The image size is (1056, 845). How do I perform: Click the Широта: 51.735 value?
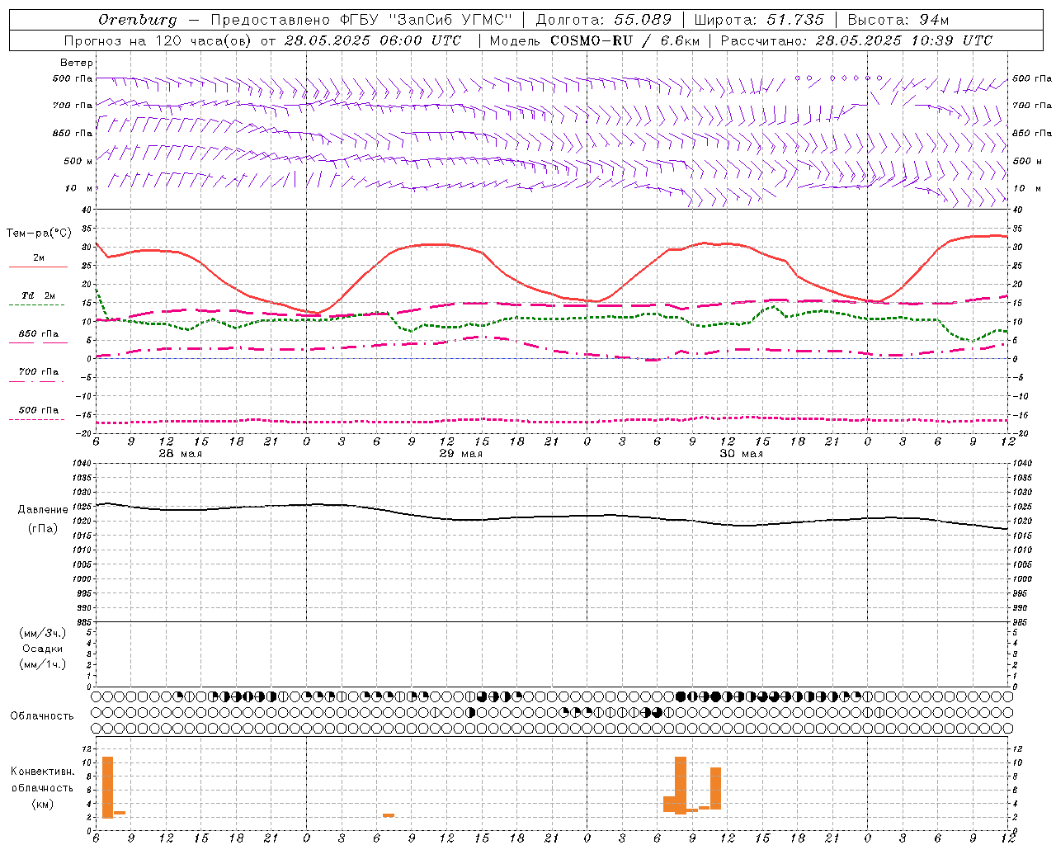tap(759, 20)
